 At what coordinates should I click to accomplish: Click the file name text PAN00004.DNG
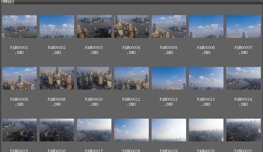tap(131, 50)
